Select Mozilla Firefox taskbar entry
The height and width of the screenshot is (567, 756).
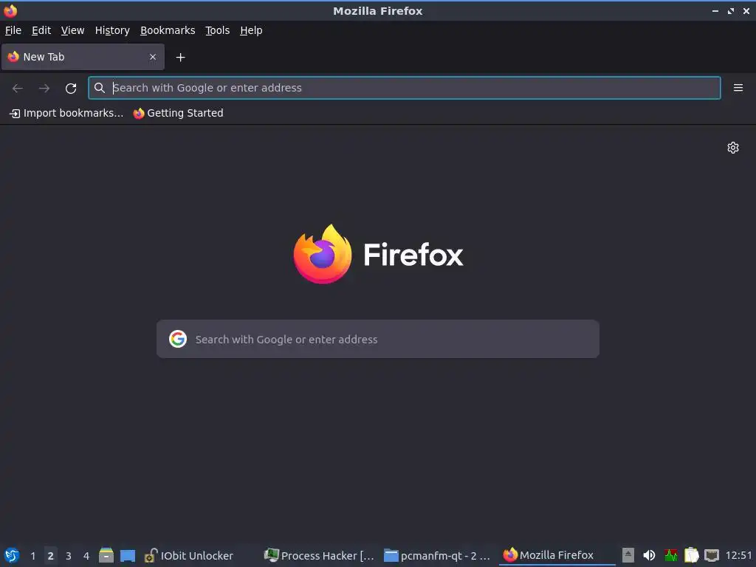click(557, 555)
